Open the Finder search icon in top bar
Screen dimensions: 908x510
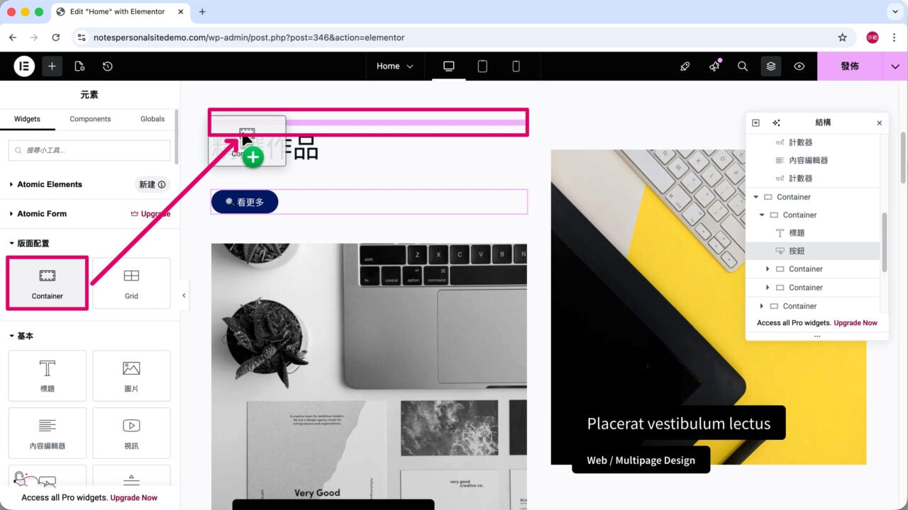(x=743, y=66)
